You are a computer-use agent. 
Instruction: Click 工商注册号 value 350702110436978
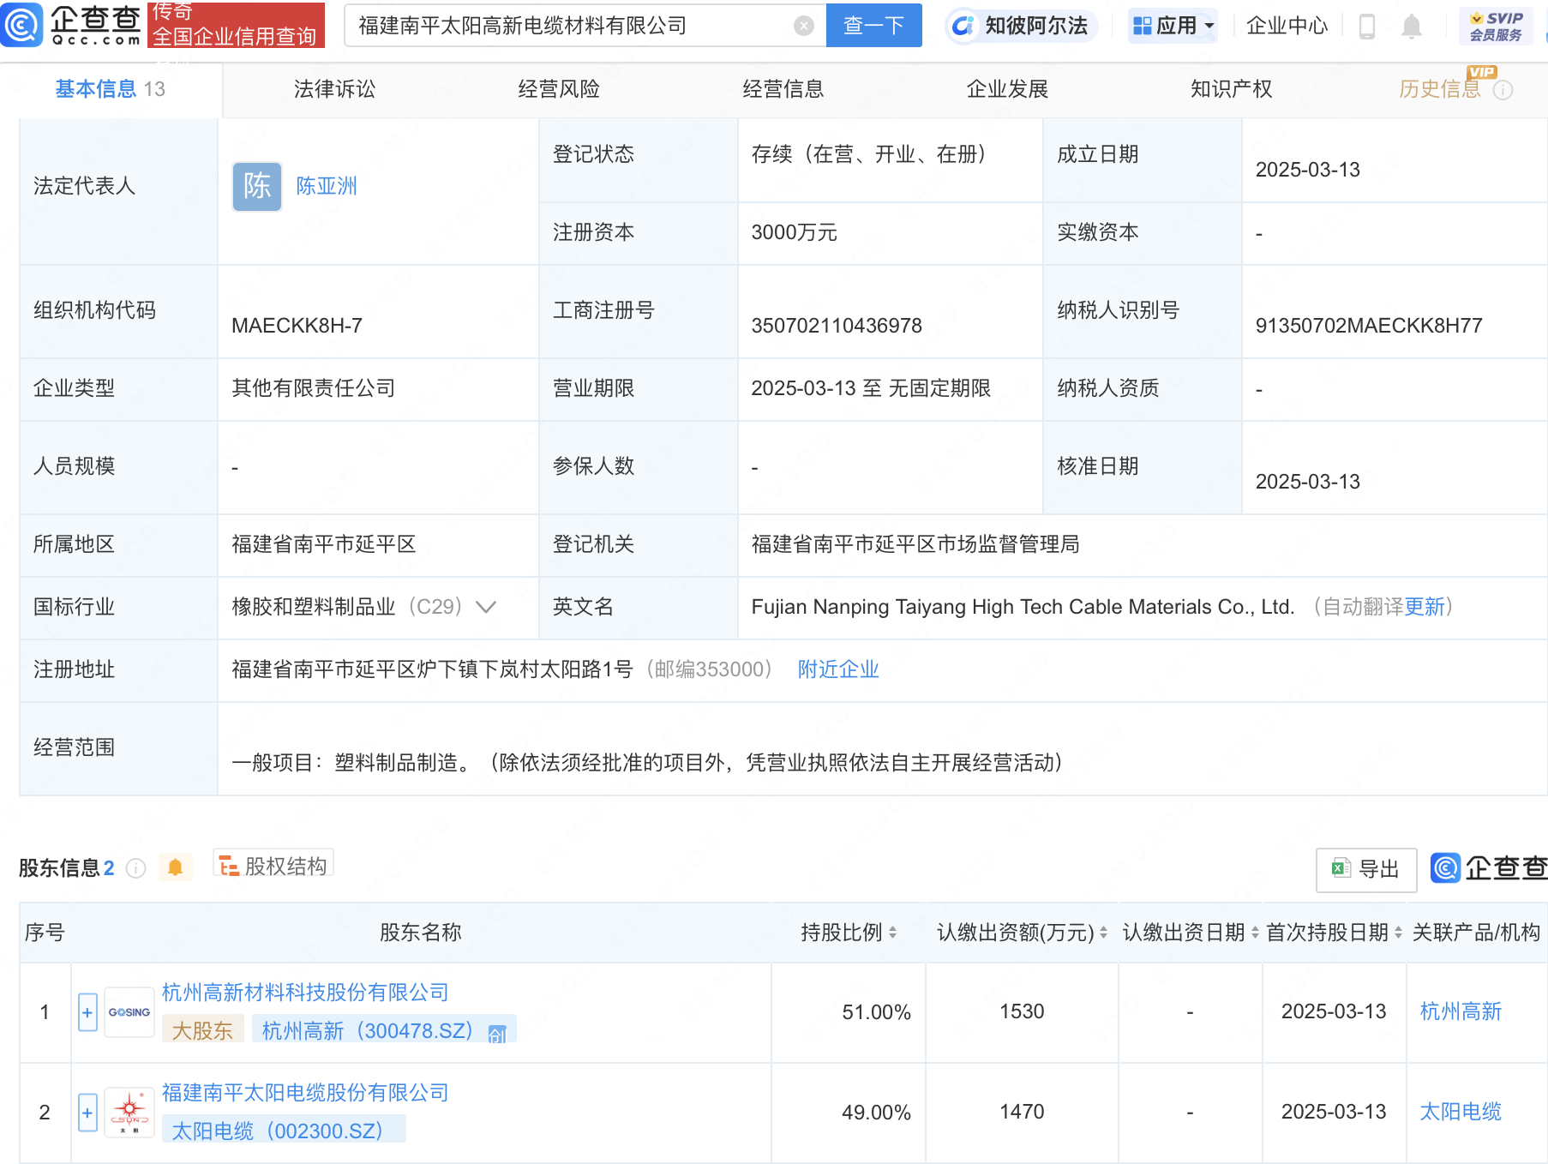[837, 326]
